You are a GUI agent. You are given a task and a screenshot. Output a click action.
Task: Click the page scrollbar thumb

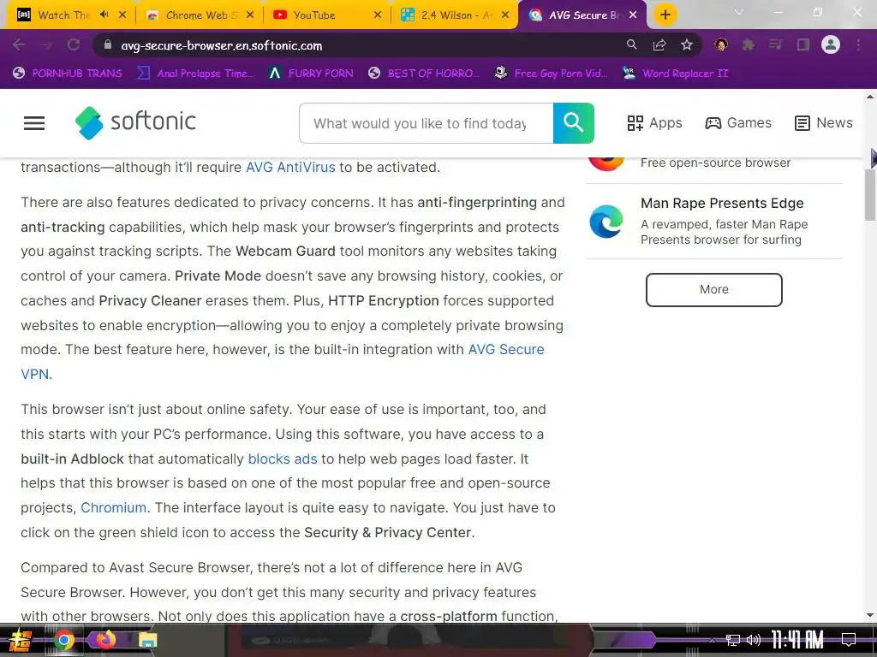coord(870,194)
